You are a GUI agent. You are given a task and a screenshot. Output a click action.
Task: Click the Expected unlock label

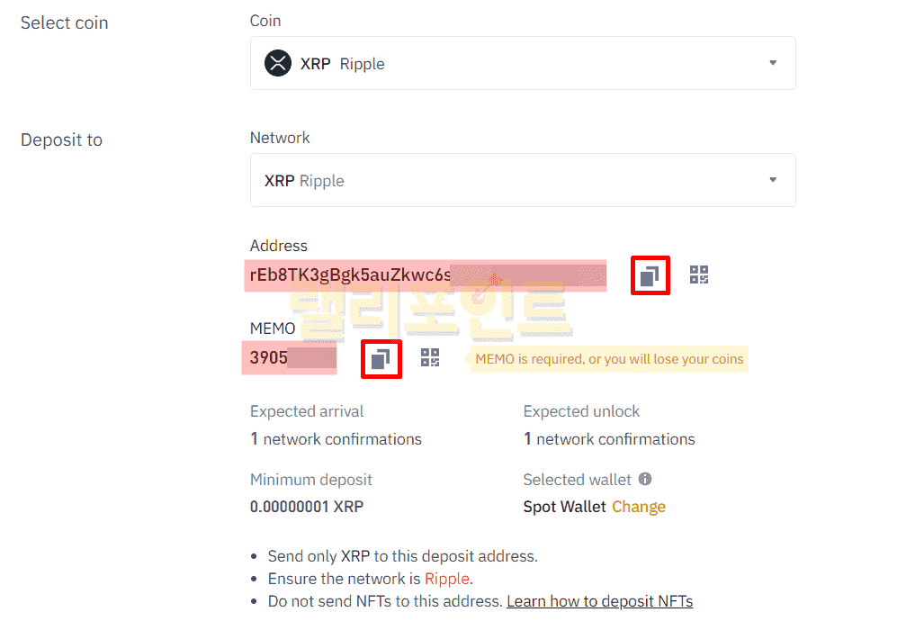click(x=581, y=411)
